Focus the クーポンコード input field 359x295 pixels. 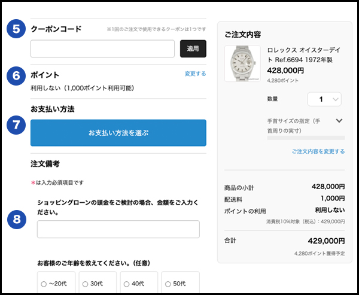(102, 48)
